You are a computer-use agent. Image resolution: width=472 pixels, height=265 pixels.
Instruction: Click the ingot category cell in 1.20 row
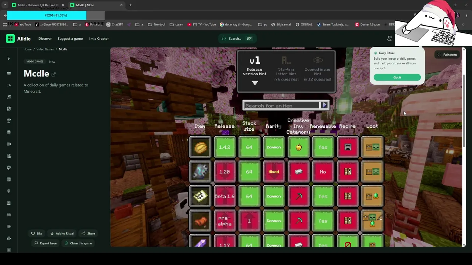(298, 172)
